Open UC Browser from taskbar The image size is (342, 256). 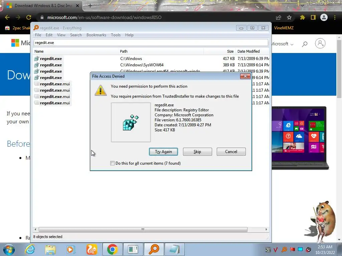92,249
